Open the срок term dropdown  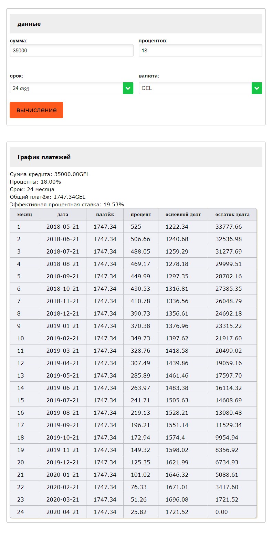(x=66, y=88)
